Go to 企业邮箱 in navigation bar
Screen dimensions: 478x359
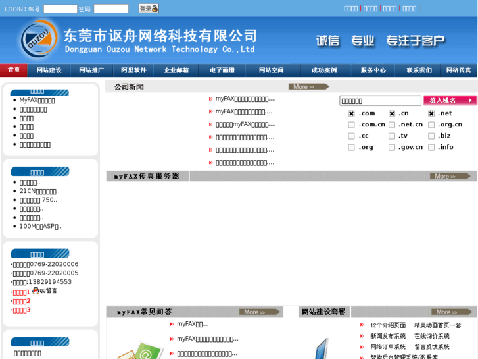pyautogui.click(x=176, y=70)
